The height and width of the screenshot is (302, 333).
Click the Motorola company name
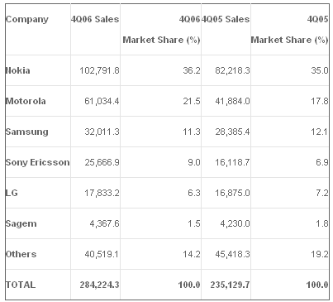(26, 101)
